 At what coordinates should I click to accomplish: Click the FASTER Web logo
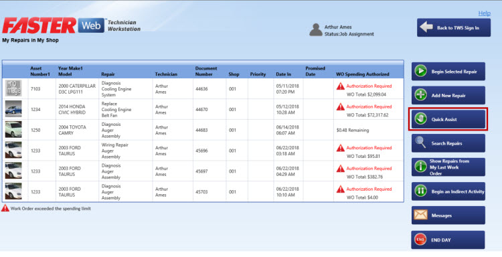[x=53, y=25]
